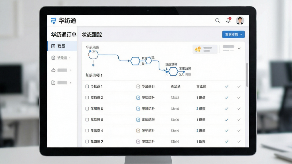This screenshot has width=292, height=164.
Task: Click the purple document icon in the bottom row
Action: [x=138, y=142]
